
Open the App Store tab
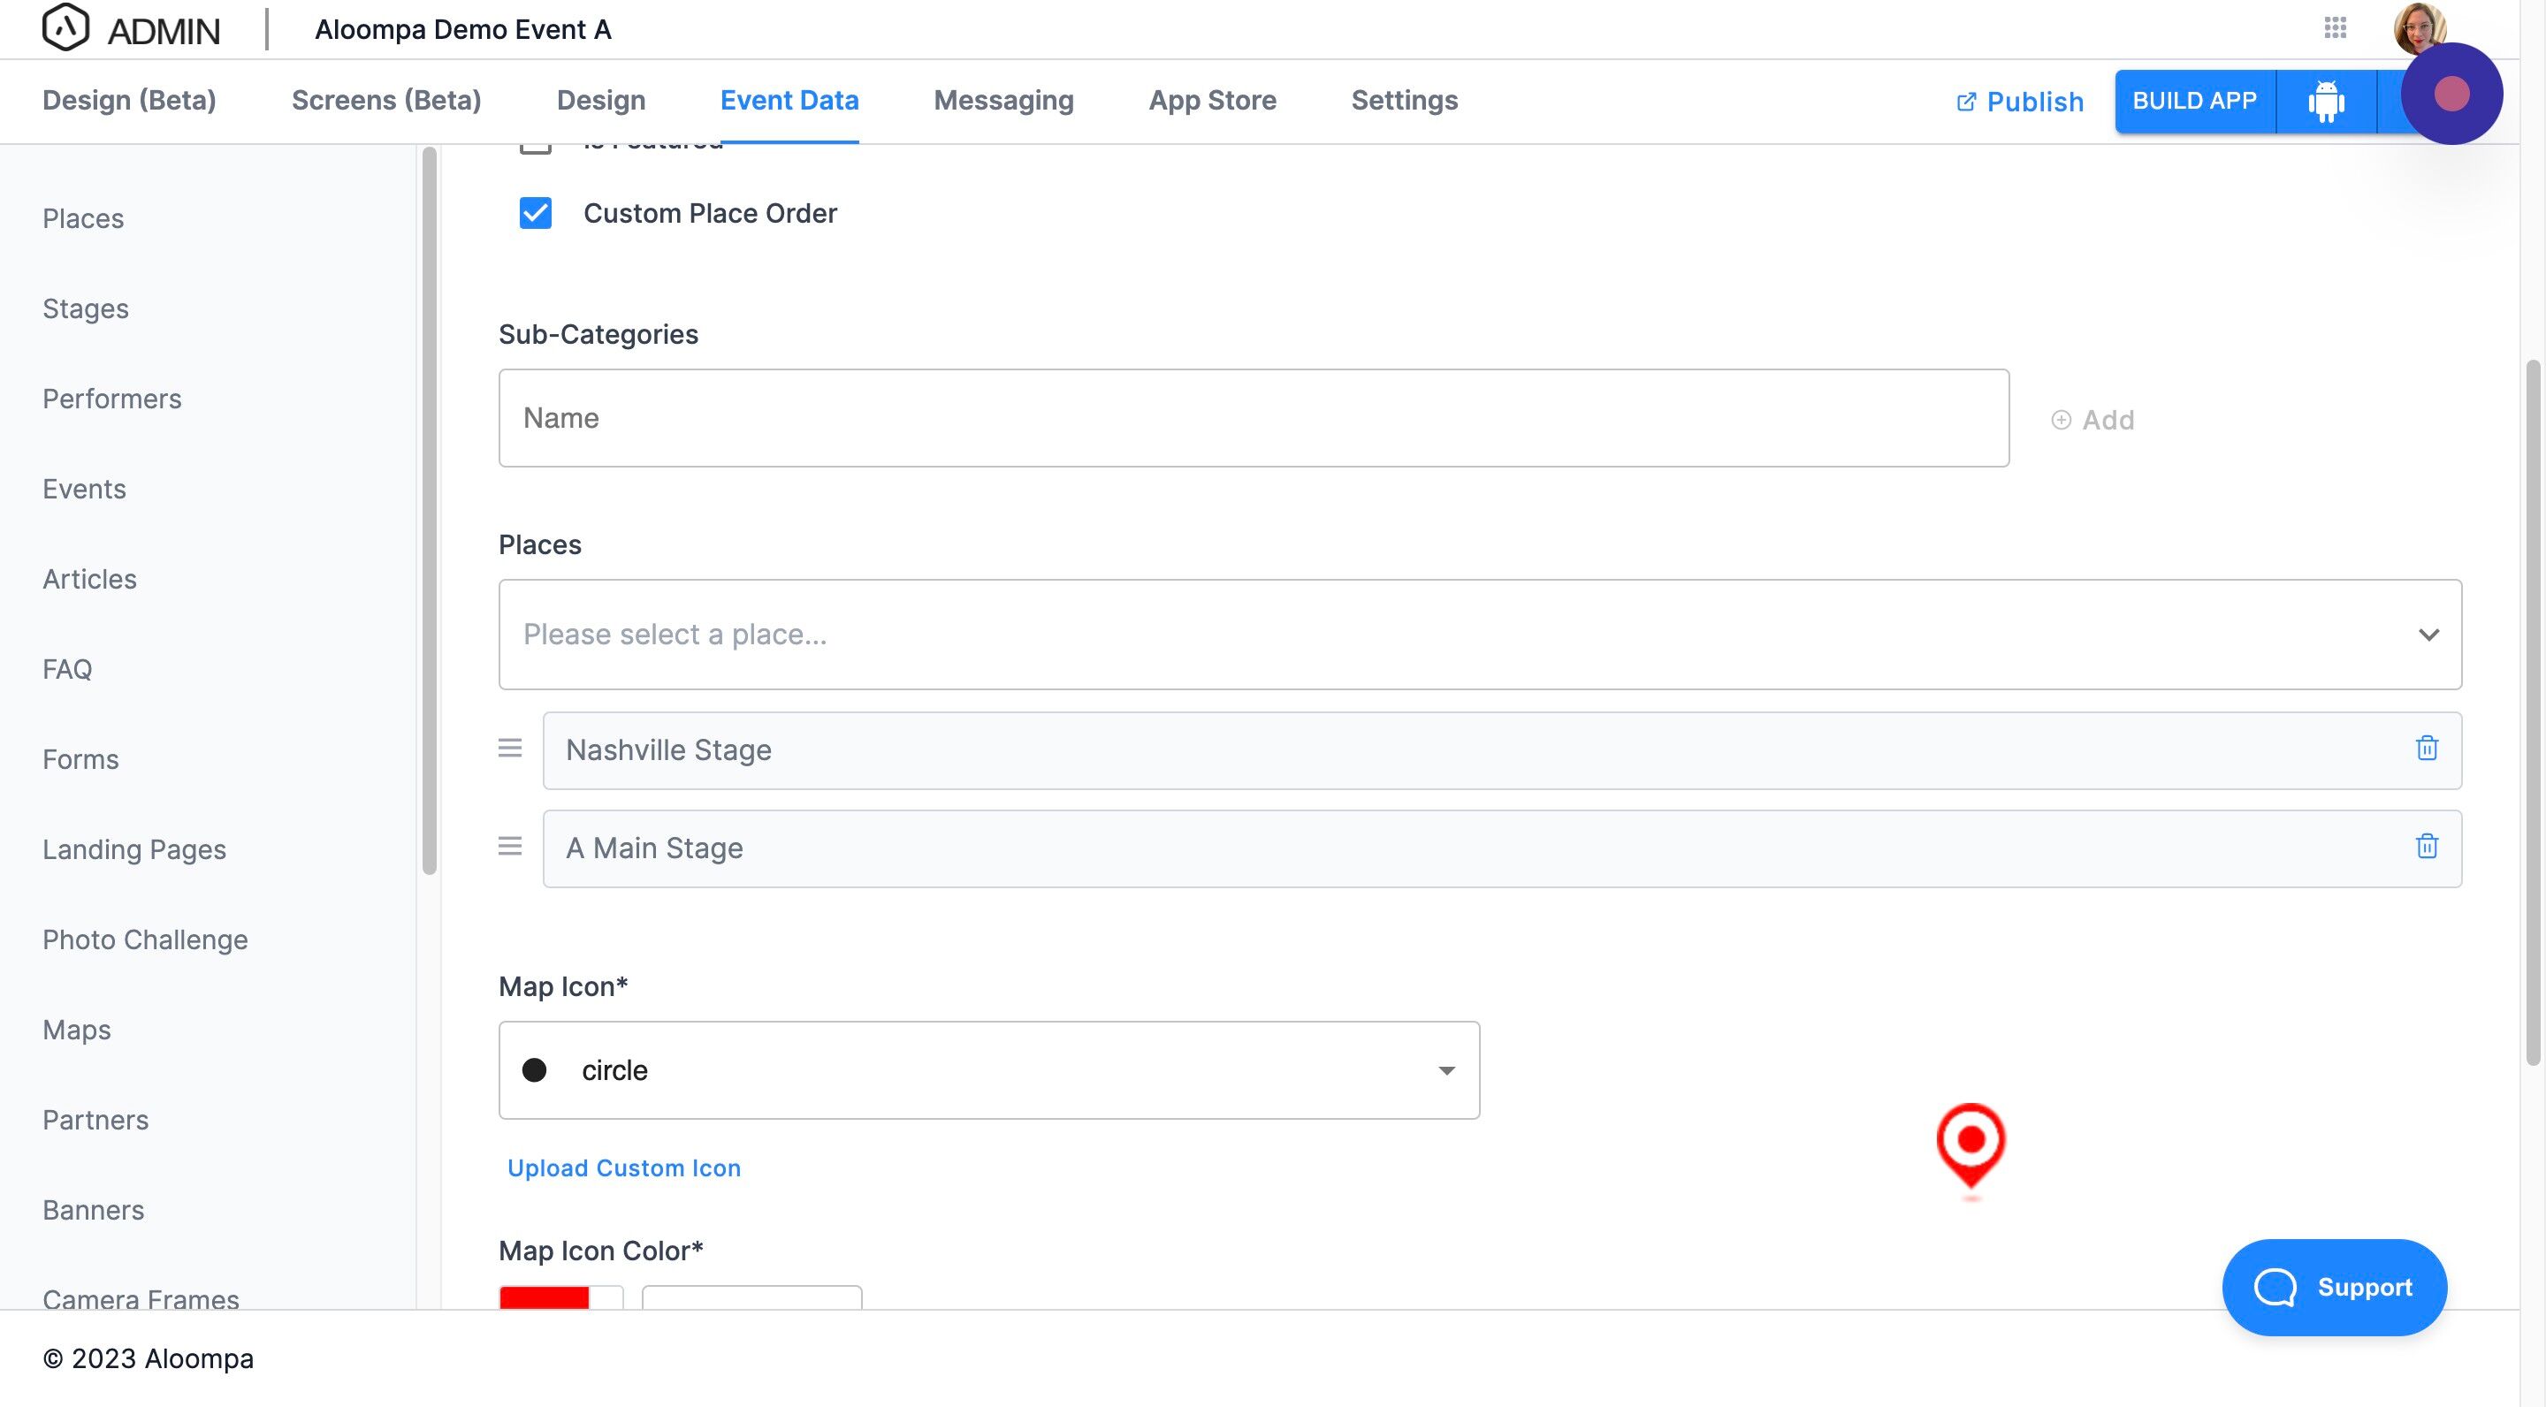coord(1212,101)
